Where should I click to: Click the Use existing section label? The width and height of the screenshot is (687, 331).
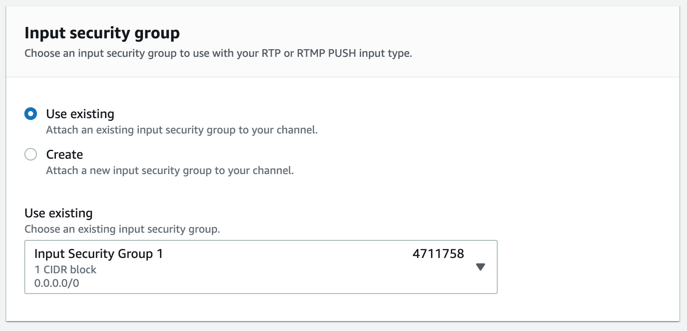point(59,213)
